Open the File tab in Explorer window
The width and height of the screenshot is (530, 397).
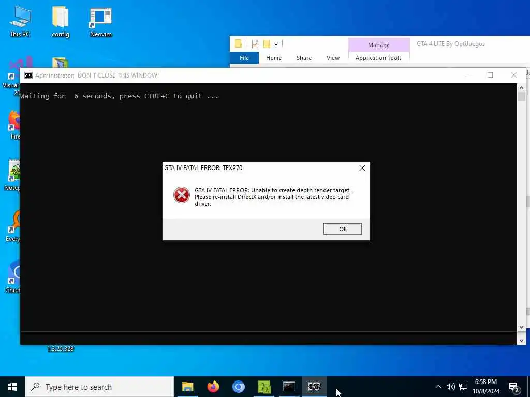point(244,58)
